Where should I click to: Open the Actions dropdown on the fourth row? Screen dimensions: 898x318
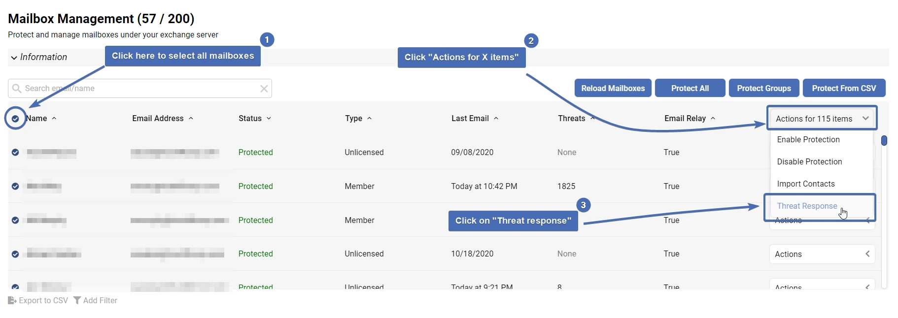tap(822, 254)
